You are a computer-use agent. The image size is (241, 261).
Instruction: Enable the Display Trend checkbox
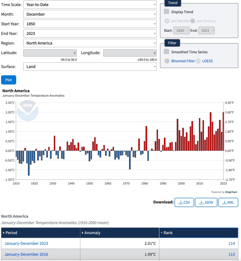click(x=167, y=12)
